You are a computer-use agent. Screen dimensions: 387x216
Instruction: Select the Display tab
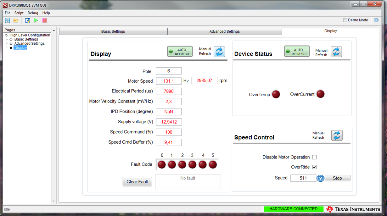(x=331, y=31)
